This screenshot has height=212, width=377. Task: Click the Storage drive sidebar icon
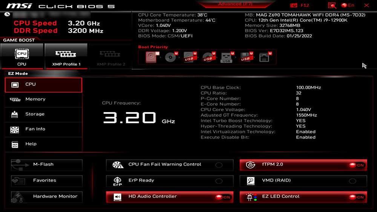point(15,114)
